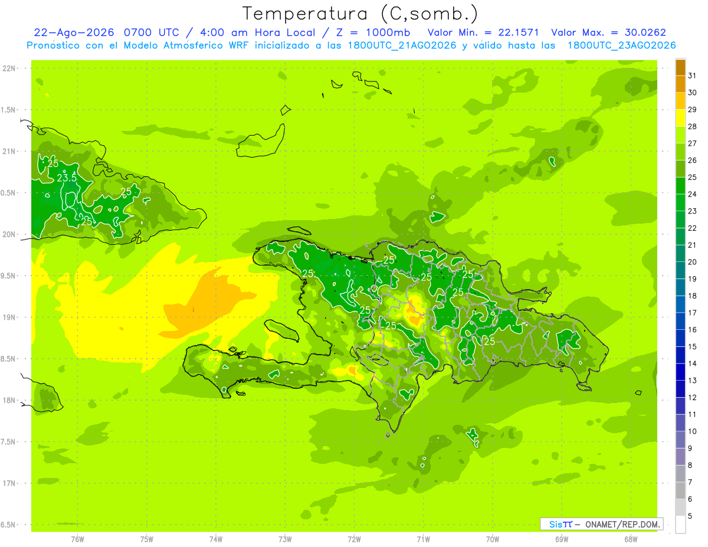The width and height of the screenshot is (708, 547).
Task: Click the "19N" latitude label
Action: (9, 317)
